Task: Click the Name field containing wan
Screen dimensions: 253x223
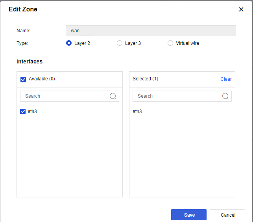Action: (x=151, y=31)
